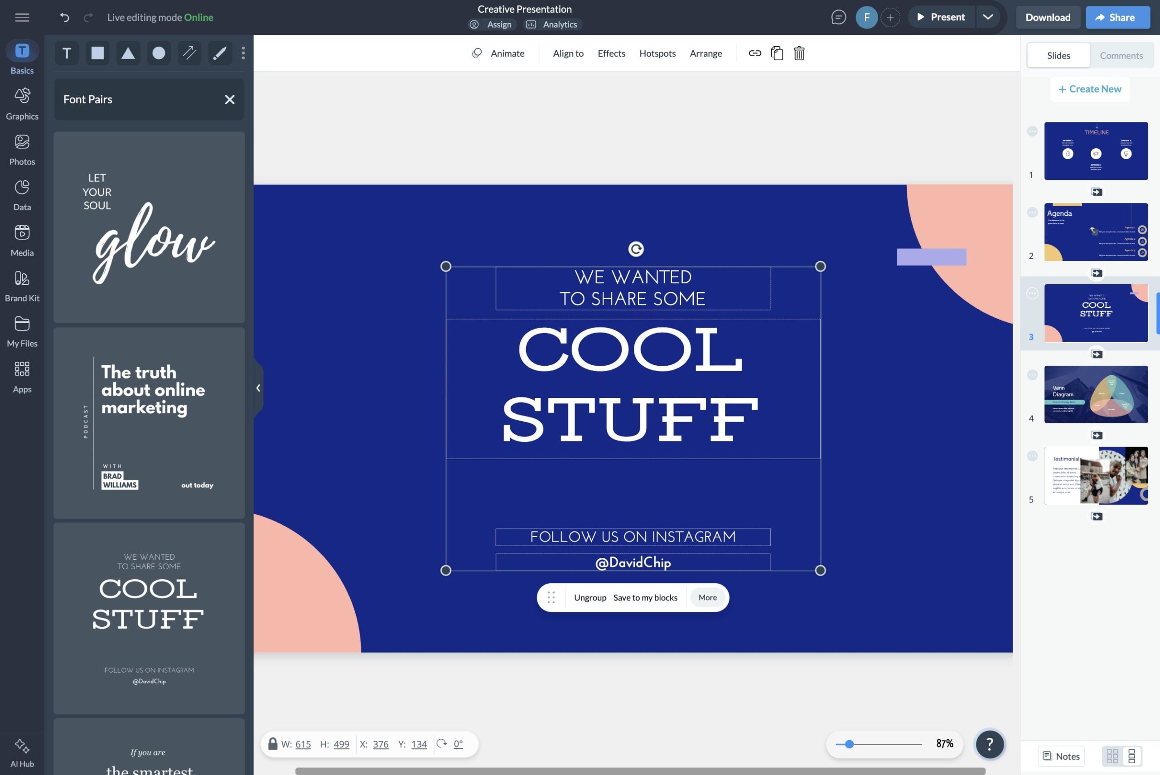This screenshot has height=775, width=1160.
Task: Adjust the zoom slider
Action: (850, 743)
